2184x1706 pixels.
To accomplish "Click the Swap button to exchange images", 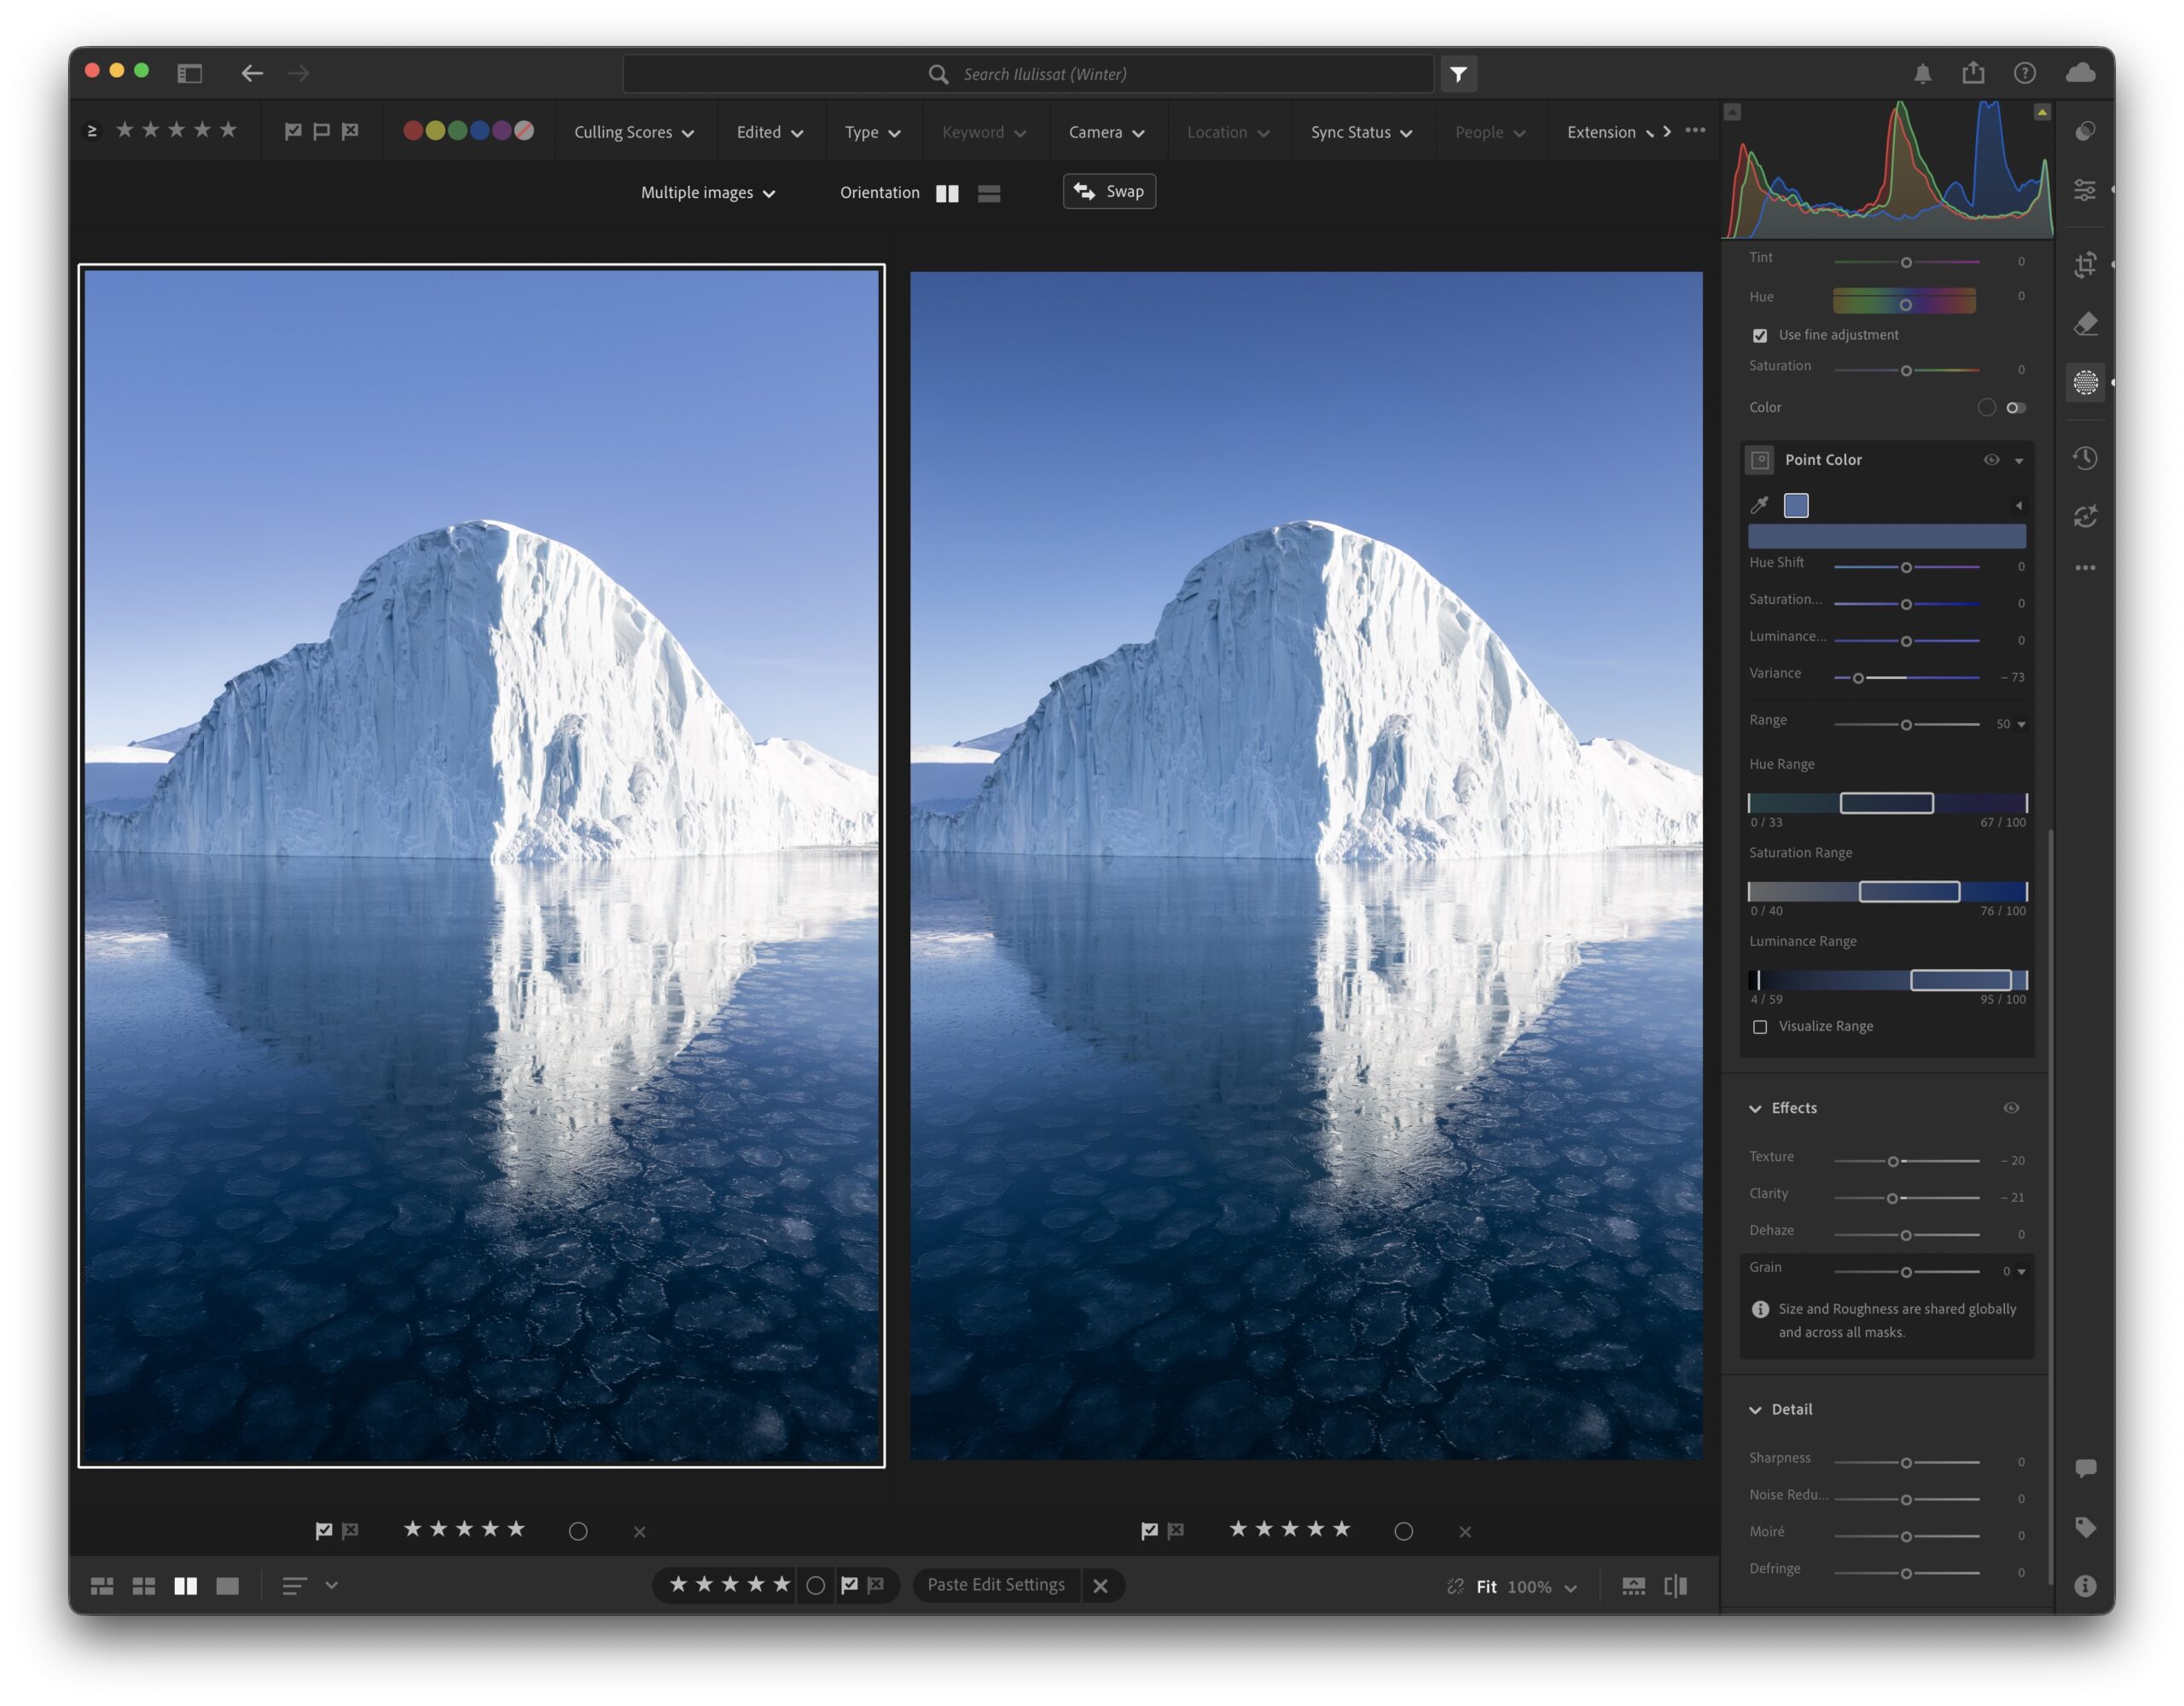I will point(1109,191).
